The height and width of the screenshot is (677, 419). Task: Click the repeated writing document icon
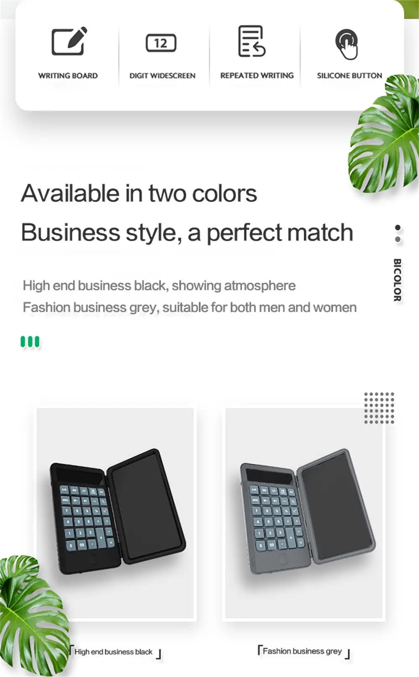pos(251,41)
